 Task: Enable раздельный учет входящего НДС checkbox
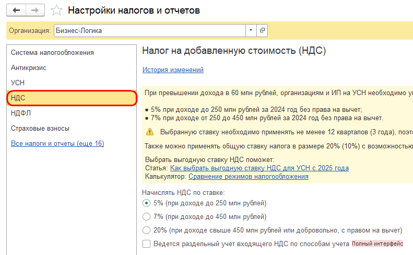[x=146, y=244]
